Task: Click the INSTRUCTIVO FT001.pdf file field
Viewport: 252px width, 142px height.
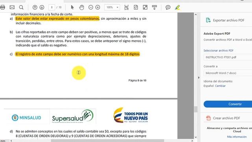Action: pos(228,57)
